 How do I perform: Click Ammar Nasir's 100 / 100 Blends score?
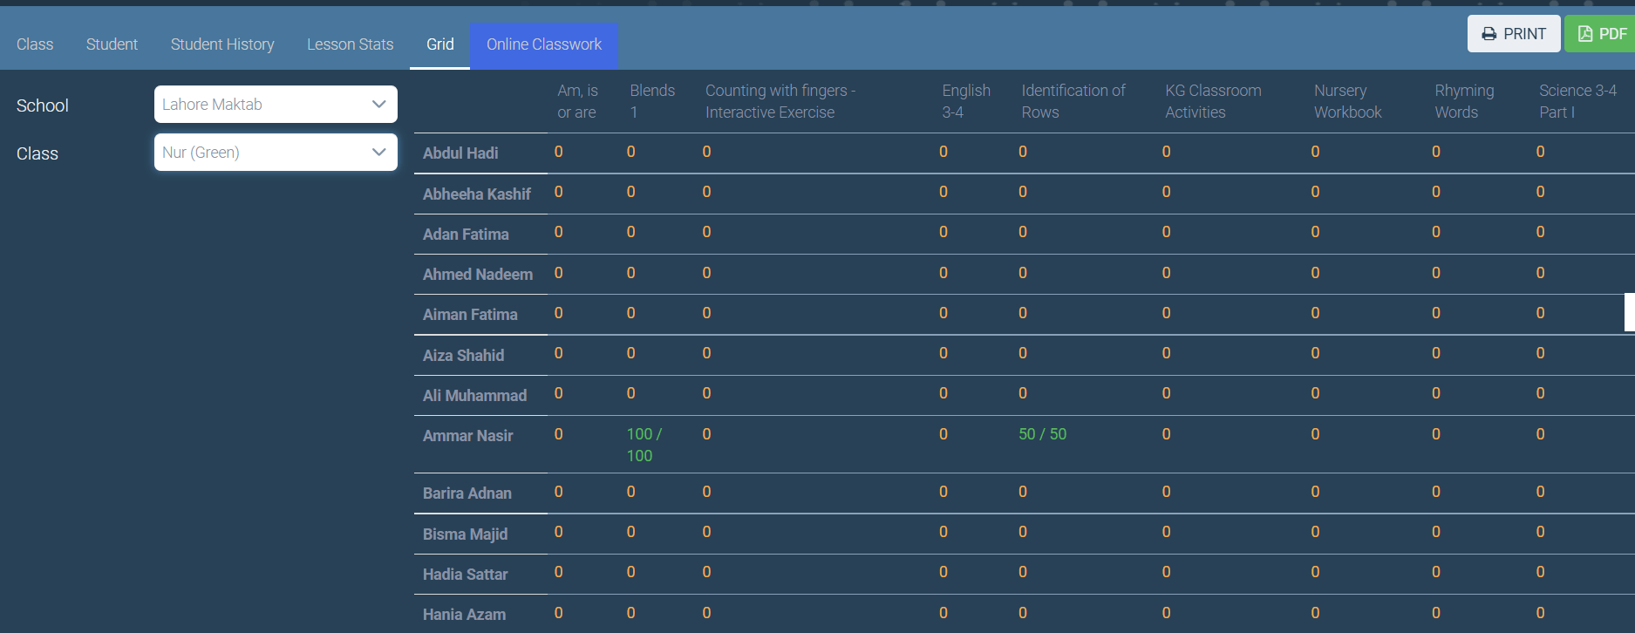click(x=644, y=445)
